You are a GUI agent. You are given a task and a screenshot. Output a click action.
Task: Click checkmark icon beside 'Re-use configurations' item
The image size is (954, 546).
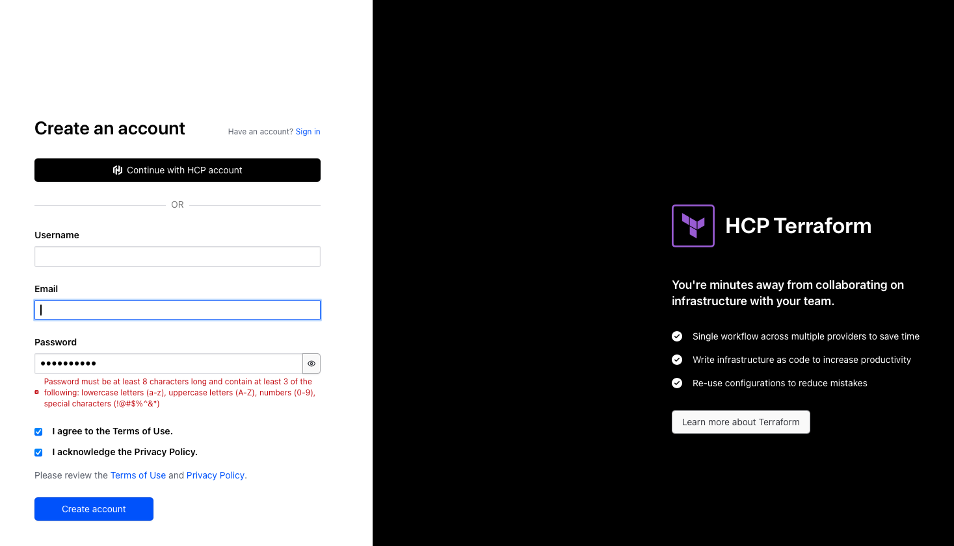tap(677, 383)
